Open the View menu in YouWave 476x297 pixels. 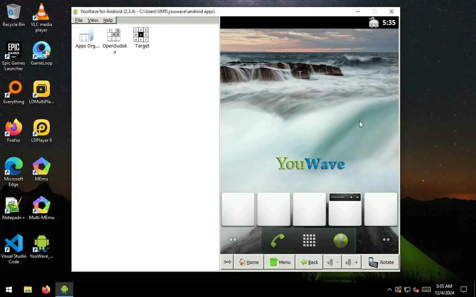[x=93, y=20]
